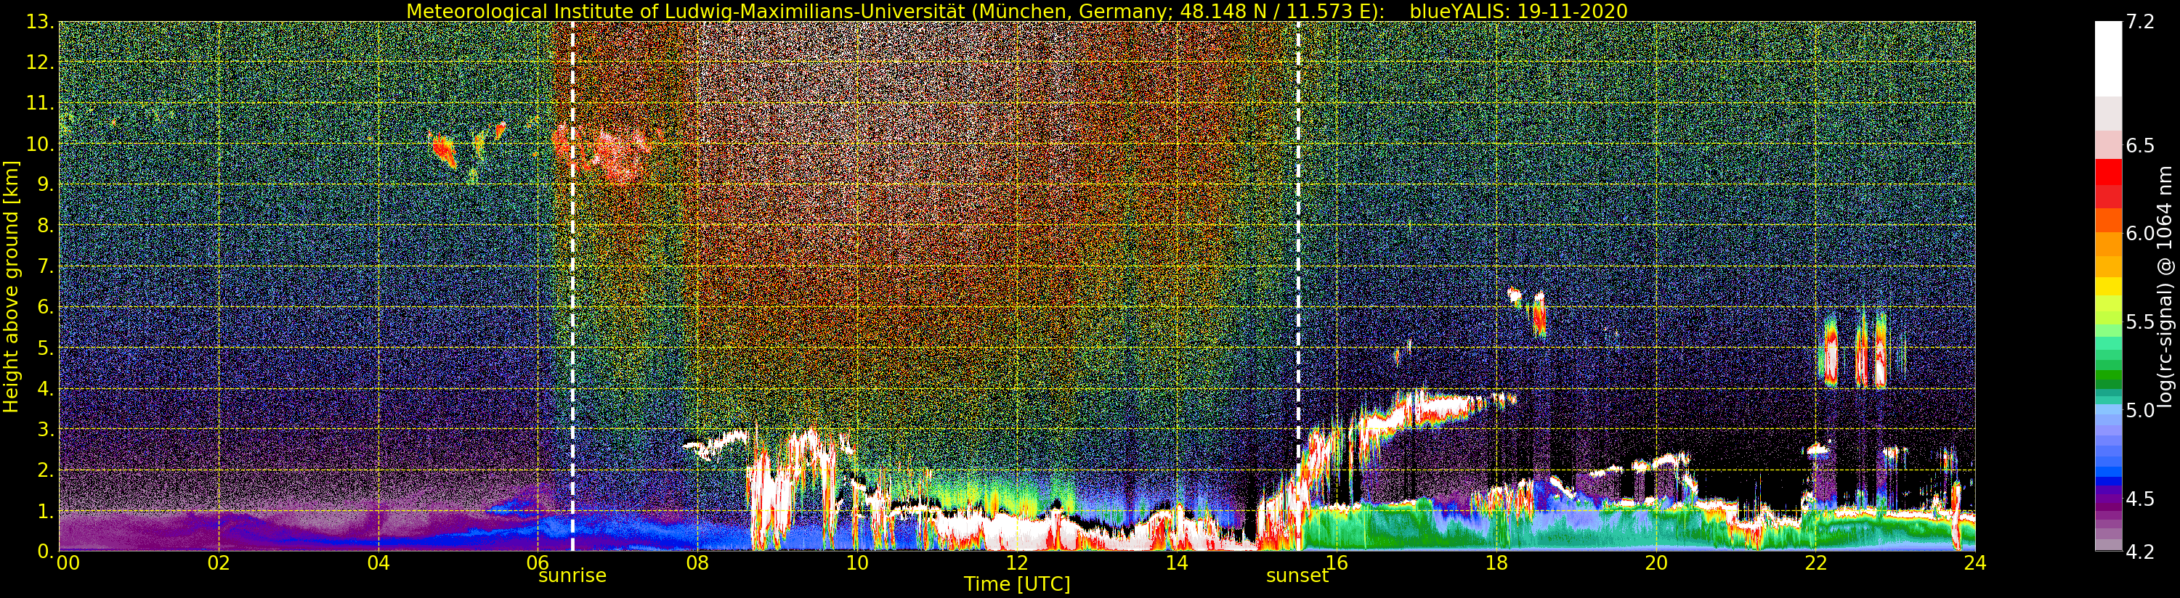This screenshot has width=2180, height=598.
Task: Click the colorbar tick value 6.5
Action: 2139,145
